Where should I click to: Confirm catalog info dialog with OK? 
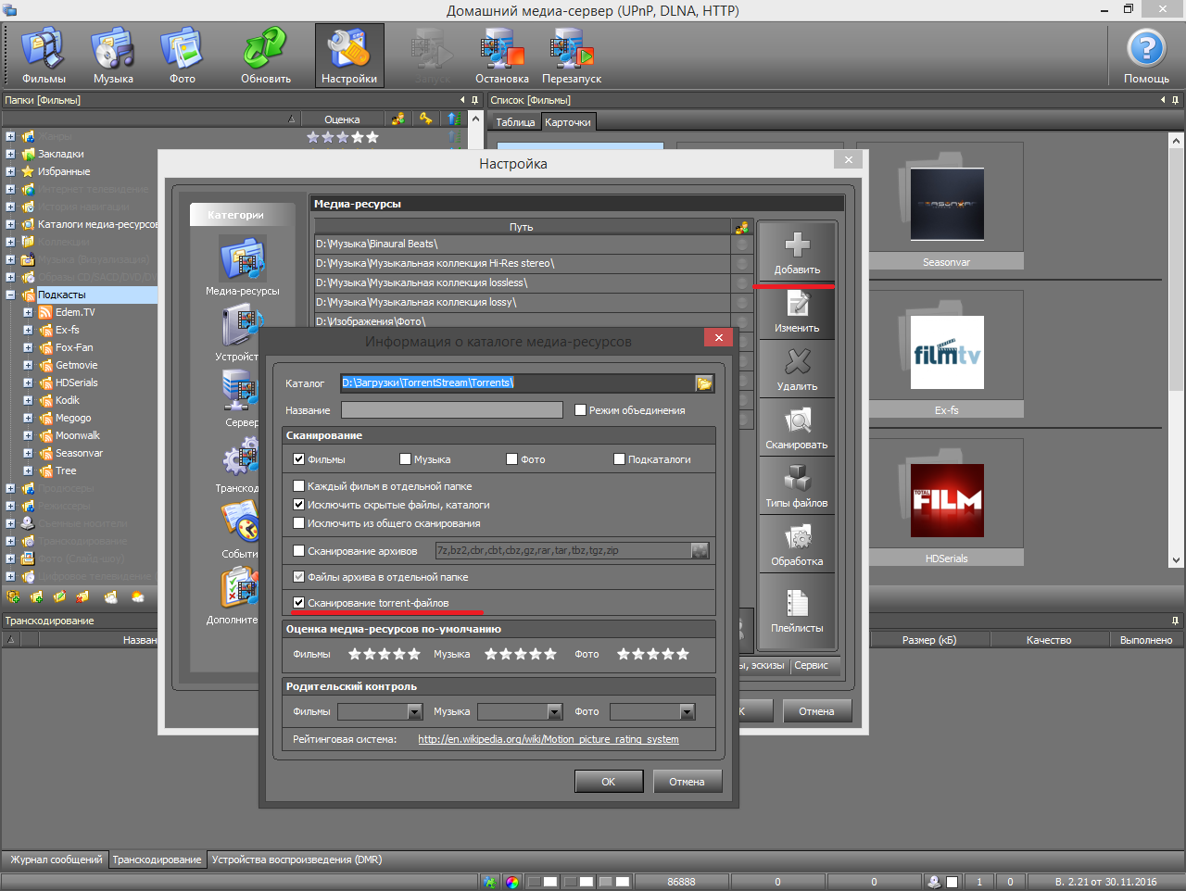pos(608,782)
